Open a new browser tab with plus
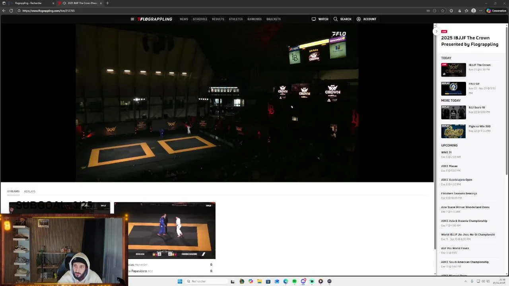Viewport: 509px width, 286px height. 107,3
